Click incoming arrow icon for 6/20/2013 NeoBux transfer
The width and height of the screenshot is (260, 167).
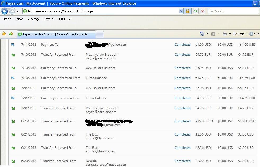(13, 161)
